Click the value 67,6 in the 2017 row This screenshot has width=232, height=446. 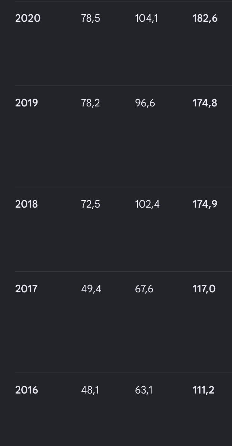[x=144, y=289]
